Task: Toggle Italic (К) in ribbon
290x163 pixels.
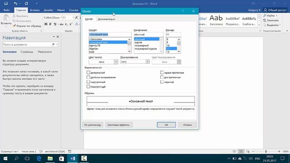Action: click(50, 24)
